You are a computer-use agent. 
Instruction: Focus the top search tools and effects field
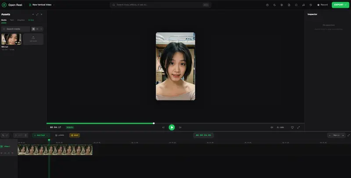coord(160,5)
